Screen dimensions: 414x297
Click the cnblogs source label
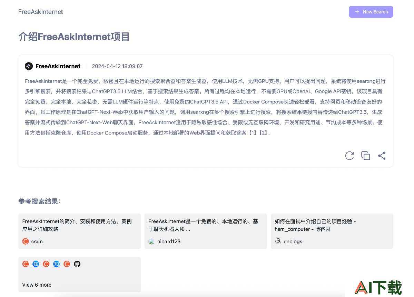click(x=293, y=241)
